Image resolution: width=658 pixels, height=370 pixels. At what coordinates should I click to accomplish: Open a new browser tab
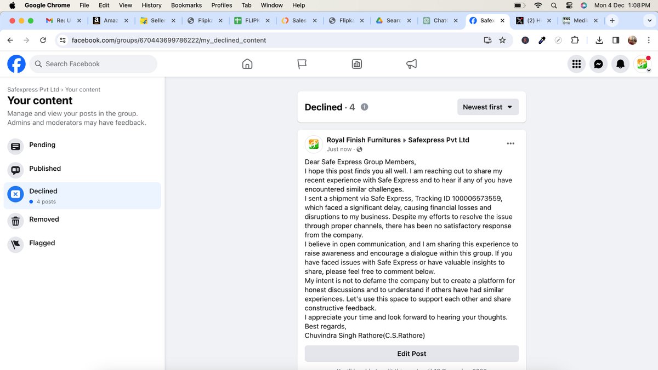612,21
